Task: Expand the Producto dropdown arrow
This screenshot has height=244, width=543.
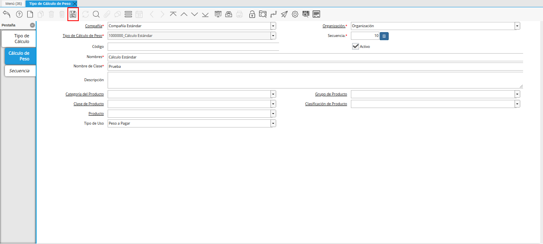Action: pos(273,114)
